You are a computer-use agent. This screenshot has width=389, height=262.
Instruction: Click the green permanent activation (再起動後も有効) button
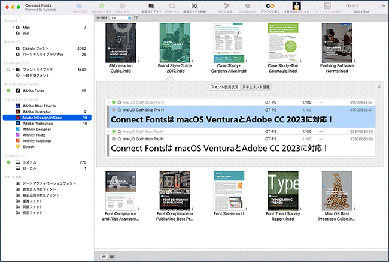tap(102, 6)
